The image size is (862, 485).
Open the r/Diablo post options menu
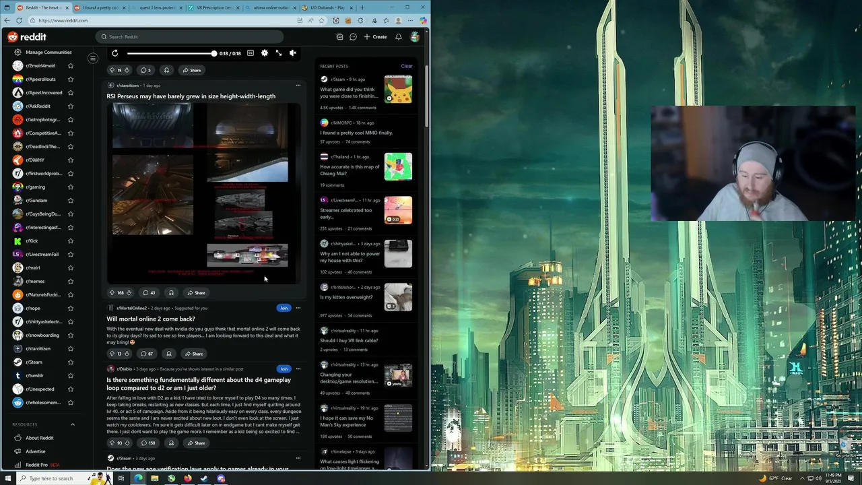(x=298, y=369)
